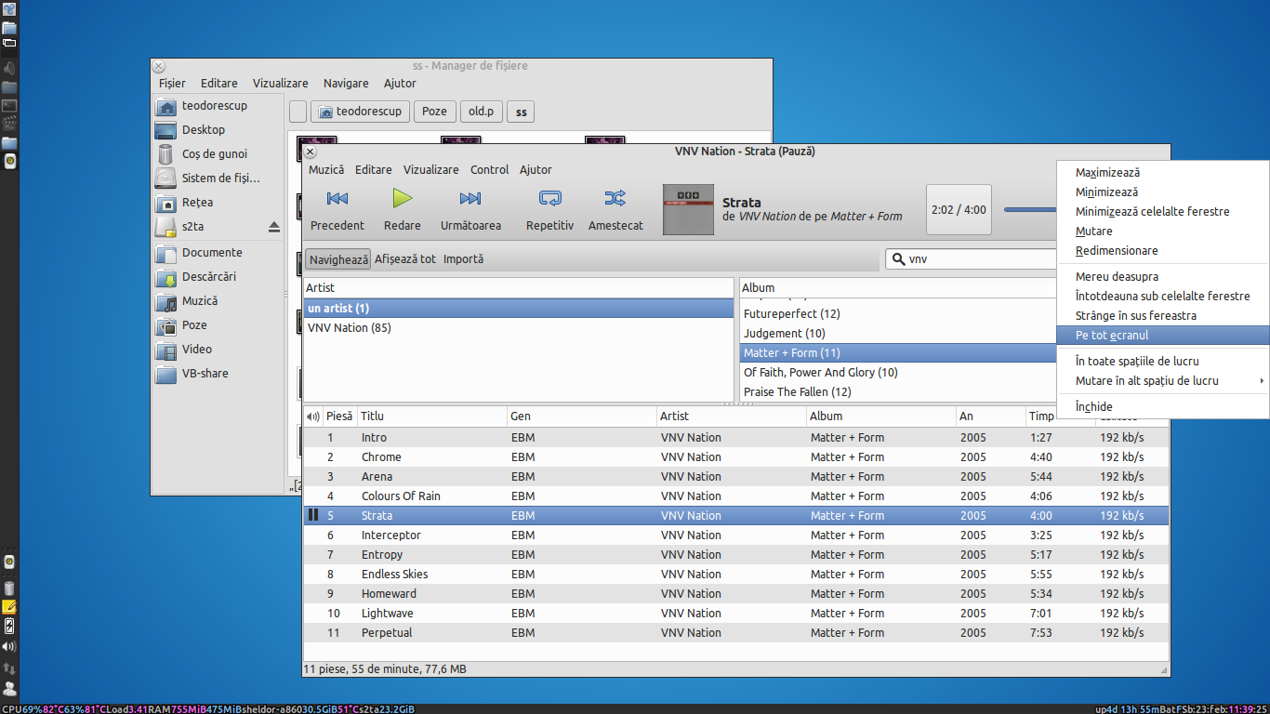1270x714 pixels.
Task: Expand Mutare în alt spațiu de lucru submenu
Action: pos(1163,381)
